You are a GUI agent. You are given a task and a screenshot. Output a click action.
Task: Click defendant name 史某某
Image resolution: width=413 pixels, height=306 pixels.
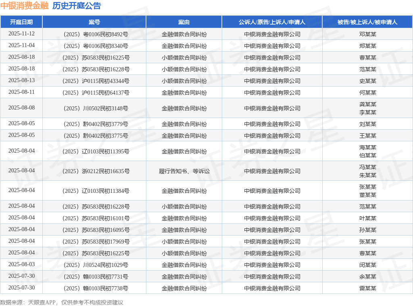point(368,81)
